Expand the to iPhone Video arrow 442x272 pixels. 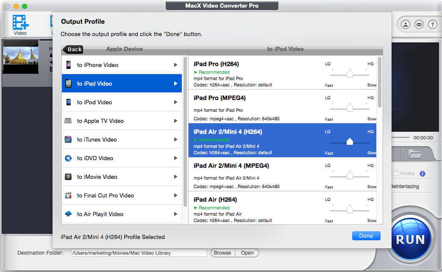tap(175, 65)
